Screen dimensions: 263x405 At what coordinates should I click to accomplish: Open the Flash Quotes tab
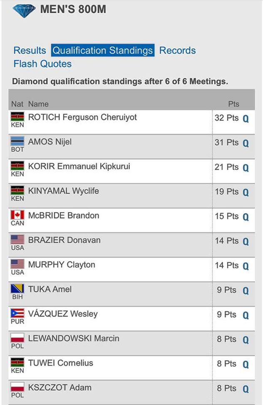coord(42,64)
